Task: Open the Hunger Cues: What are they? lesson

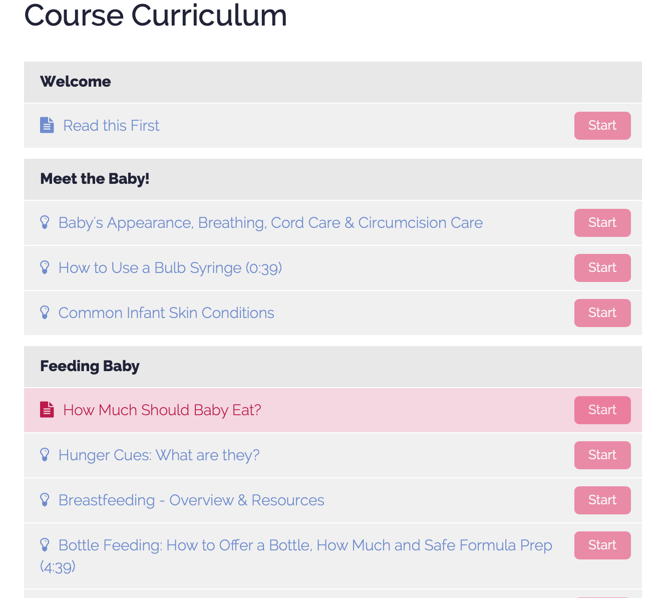Action: [159, 455]
